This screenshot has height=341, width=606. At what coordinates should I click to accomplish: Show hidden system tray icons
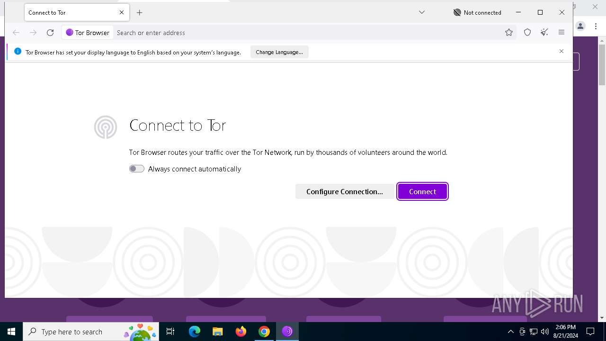510,332
